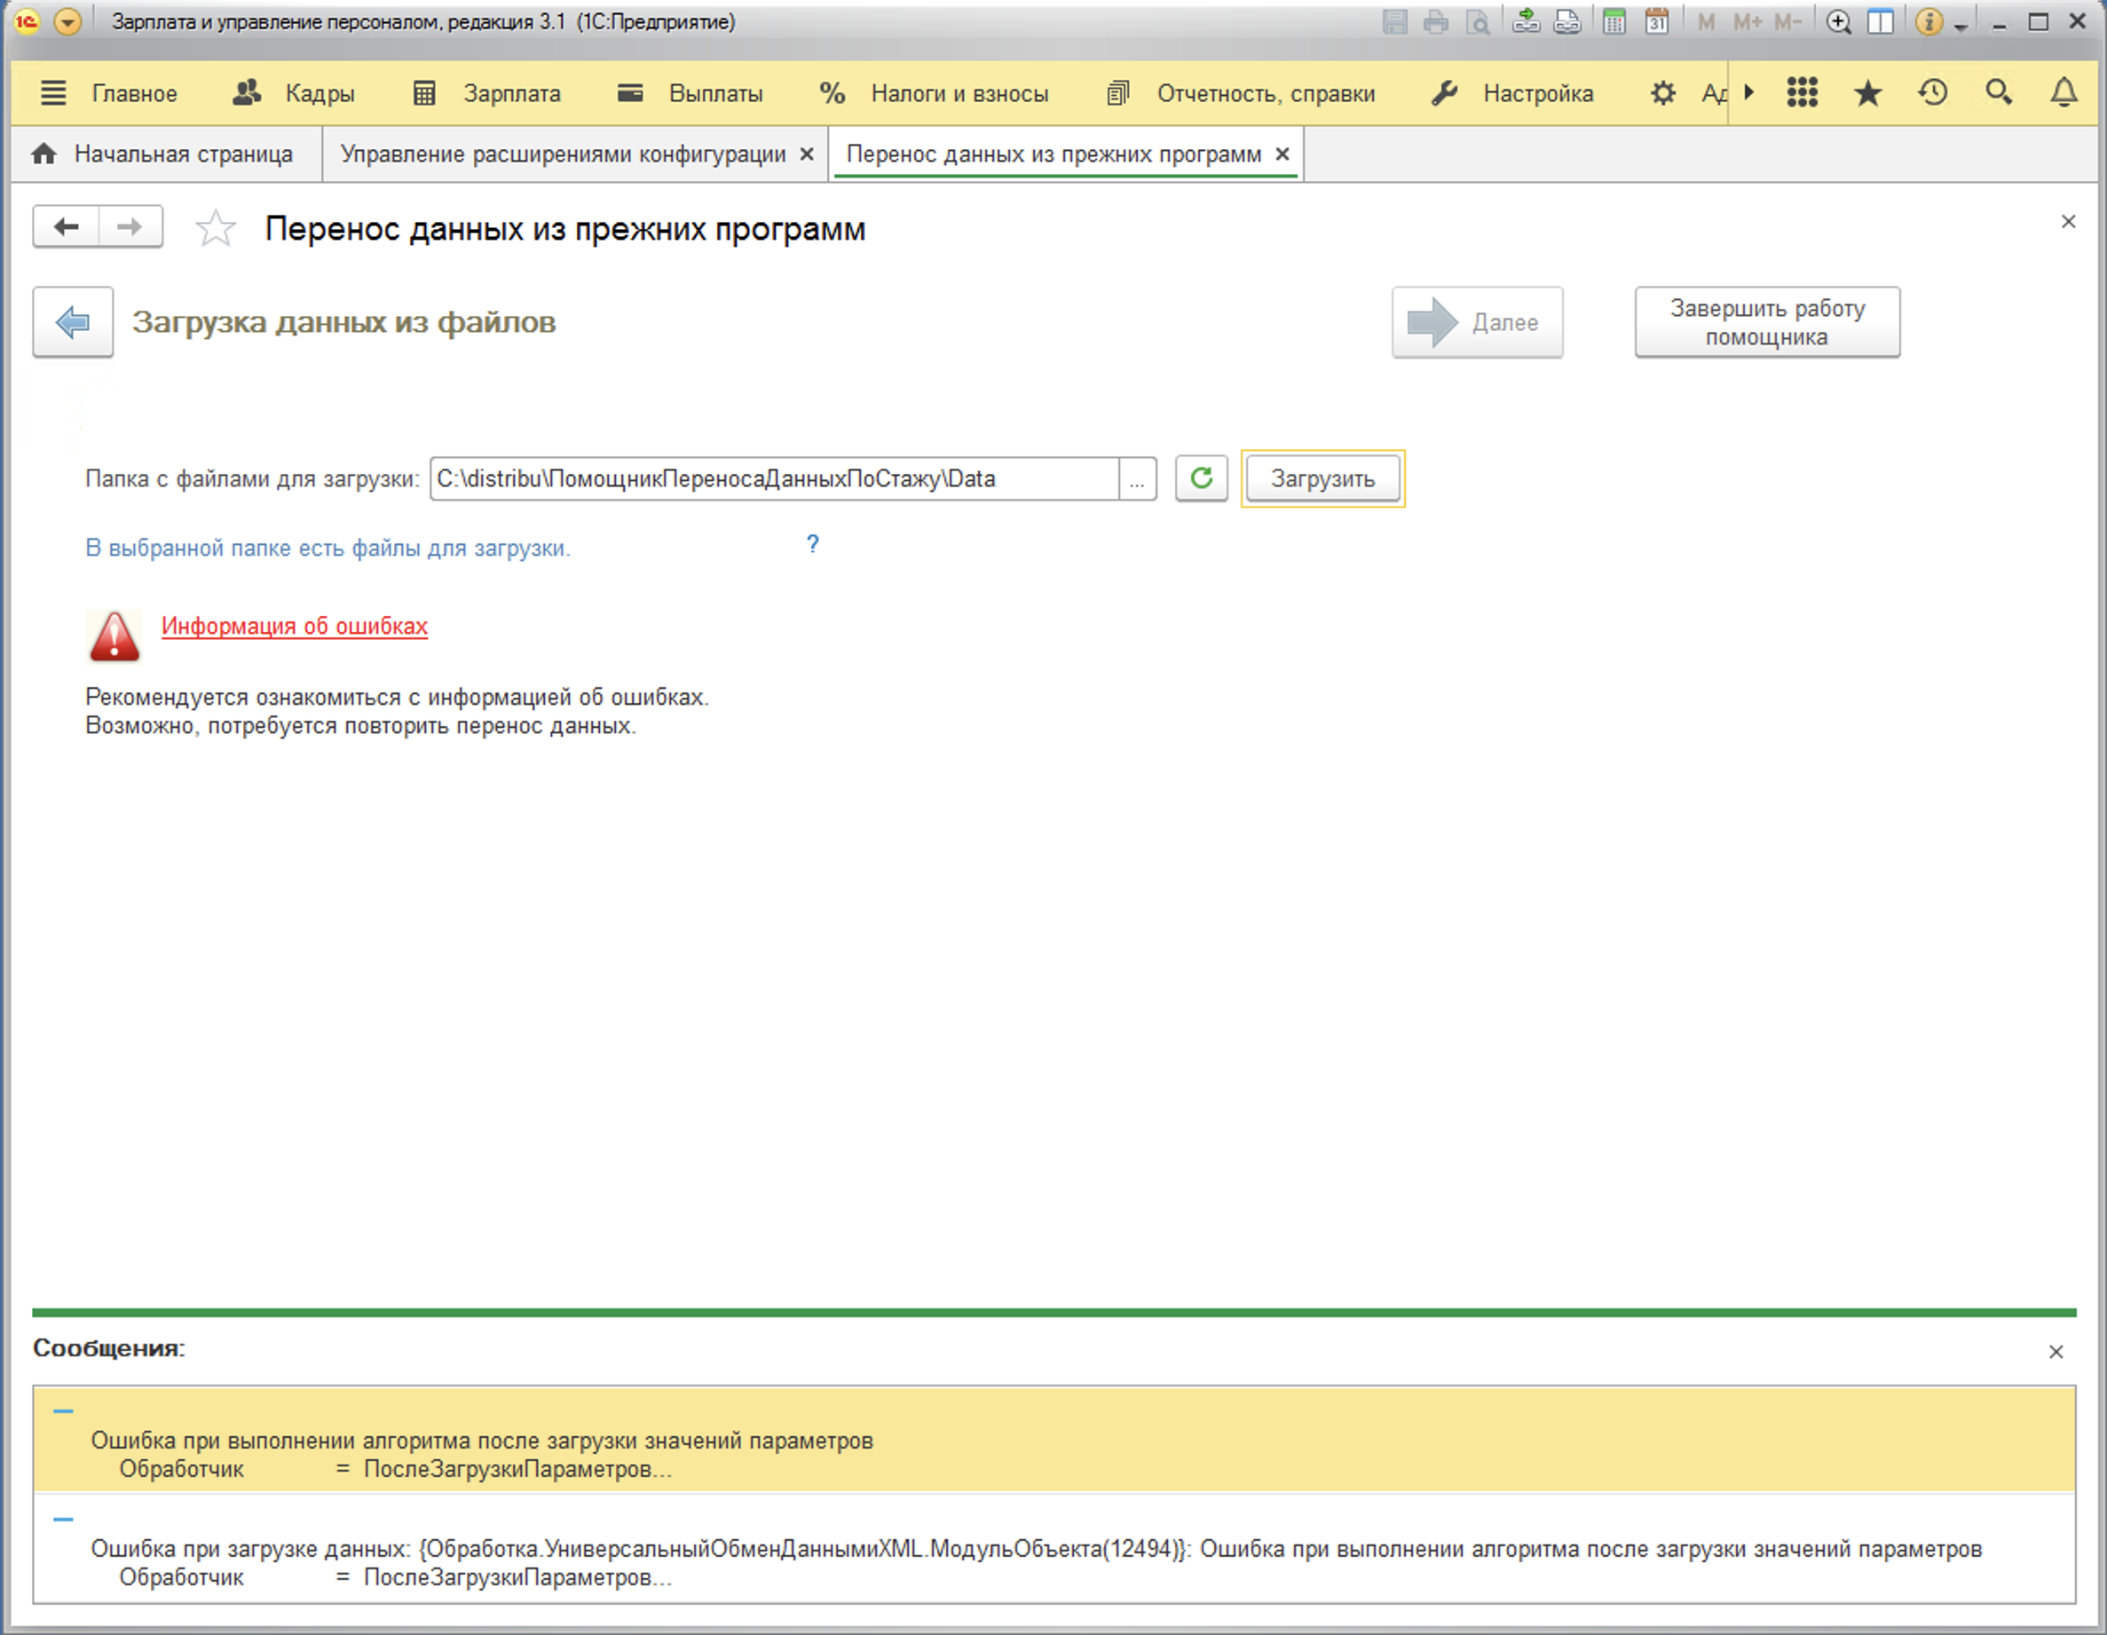This screenshot has height=1635, width=2107.
Task: Open the notifications bell icon
Action: [2064, 92]
